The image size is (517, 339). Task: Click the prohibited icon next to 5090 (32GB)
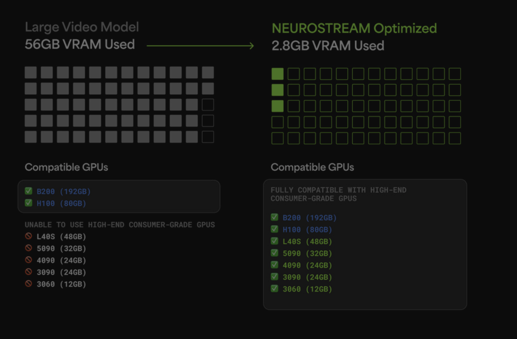point(29,248)
